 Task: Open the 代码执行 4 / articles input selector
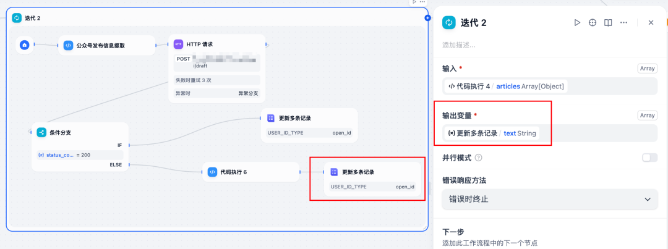tap(506, 87)
